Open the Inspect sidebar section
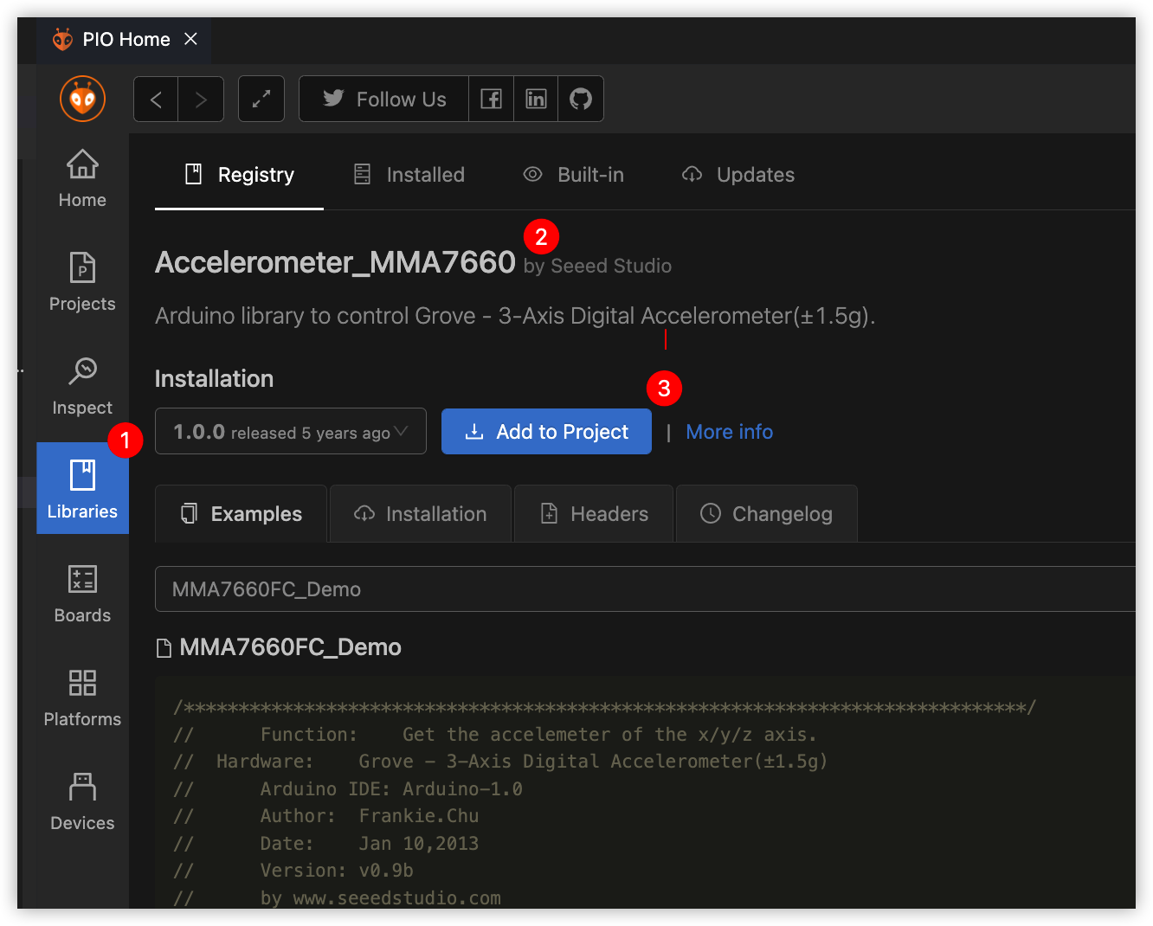1153x926 pixels. pyautogui.click(x=82, y=386)
